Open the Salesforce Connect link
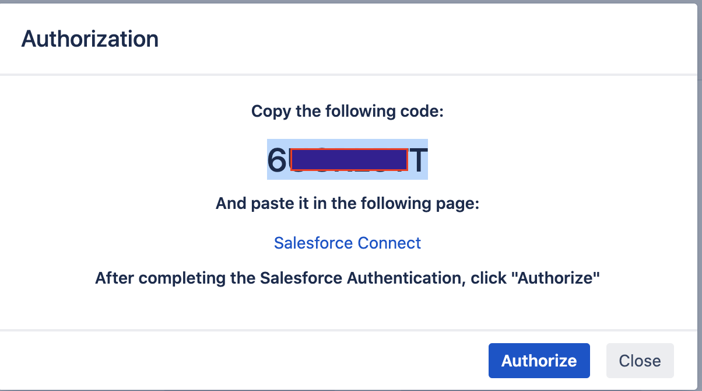Image resolution: width=702 pixels, height=391 pixels. point(348,243)
